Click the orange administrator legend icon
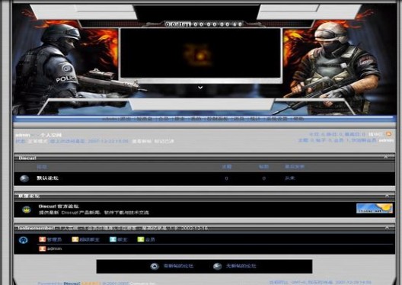Screen dimensions: 402x285 [43, 239]
